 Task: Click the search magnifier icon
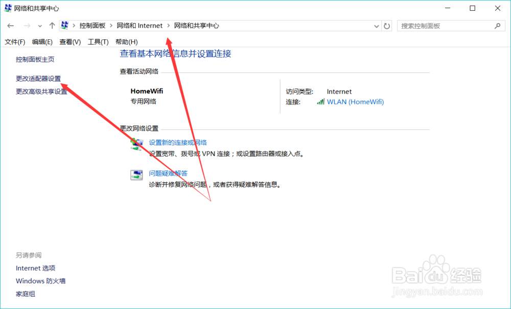click(x=497, y=25)
